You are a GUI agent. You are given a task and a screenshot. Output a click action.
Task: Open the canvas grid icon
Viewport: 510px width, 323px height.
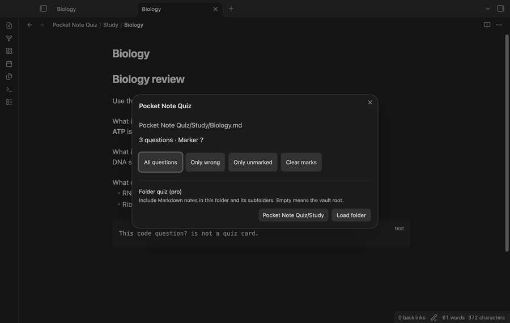pyautogui.click(x=9, y=51)
